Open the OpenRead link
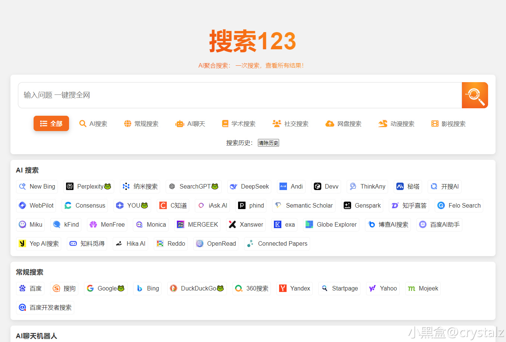Screen dimensions: 506x342 (x=216, y=243)
